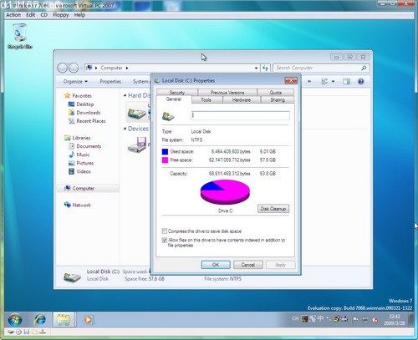Click the Used space blue color swatch
The image size is (418, 340).
[165, 151]
